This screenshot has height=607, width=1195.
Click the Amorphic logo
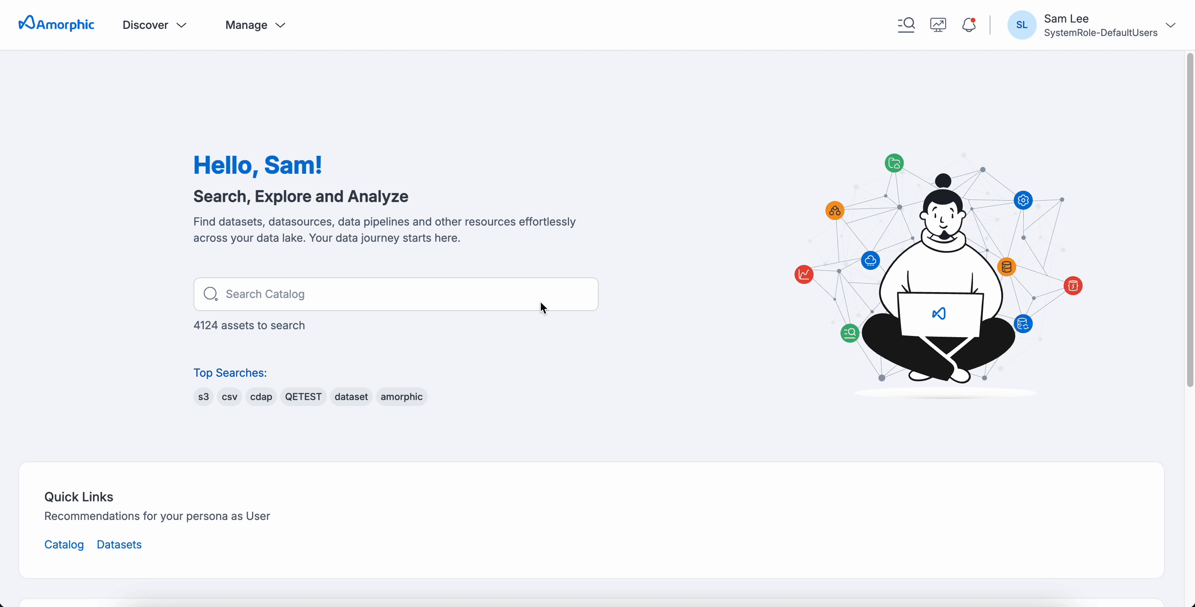(x=56, y=24)
